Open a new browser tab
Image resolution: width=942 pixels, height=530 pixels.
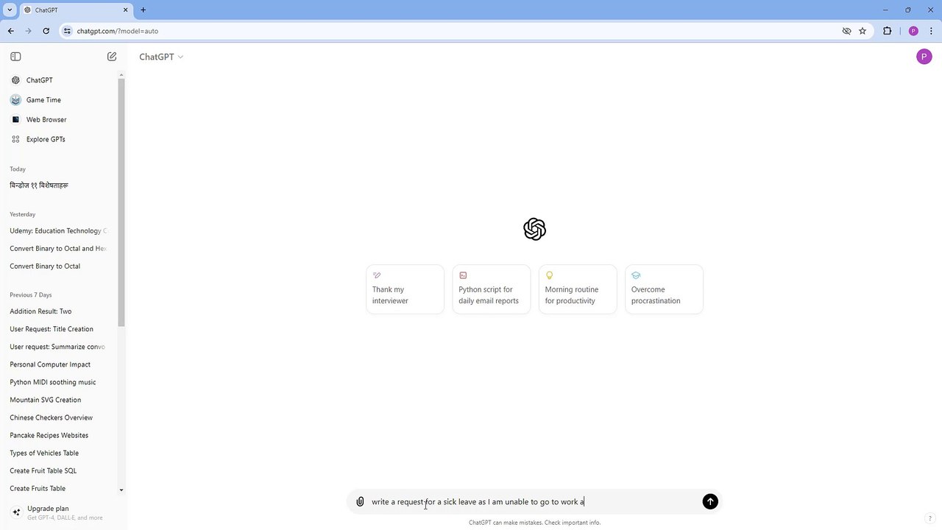coord(143,10)
